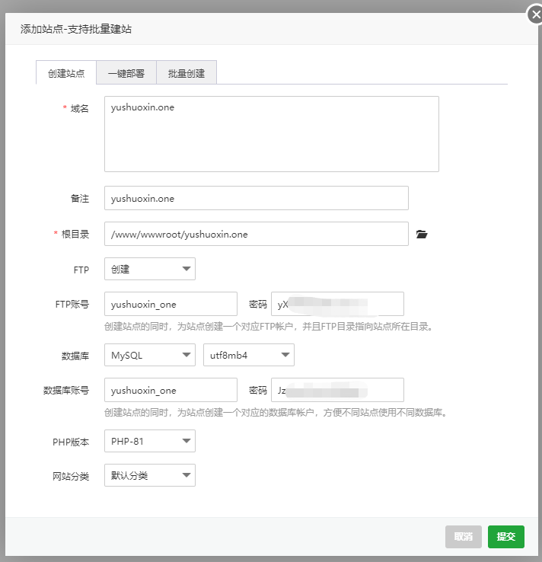Open folder browser for 根目录 path
The width and height of the screenshot is (542, 562).
coord(422,235)
